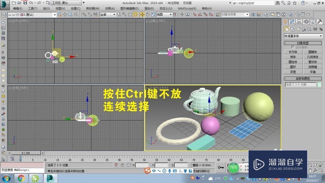Screen dimensions: 325x183
Task: Choose the Select and Scale tool
Action: pos(153,15)
